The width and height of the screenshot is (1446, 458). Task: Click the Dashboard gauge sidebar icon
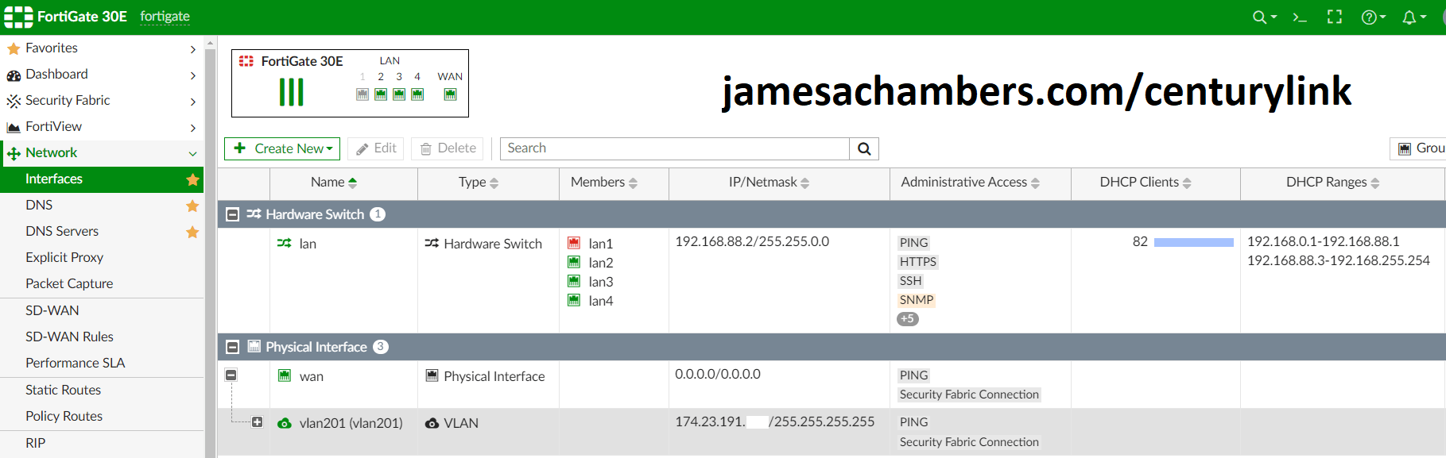point(14,75)
